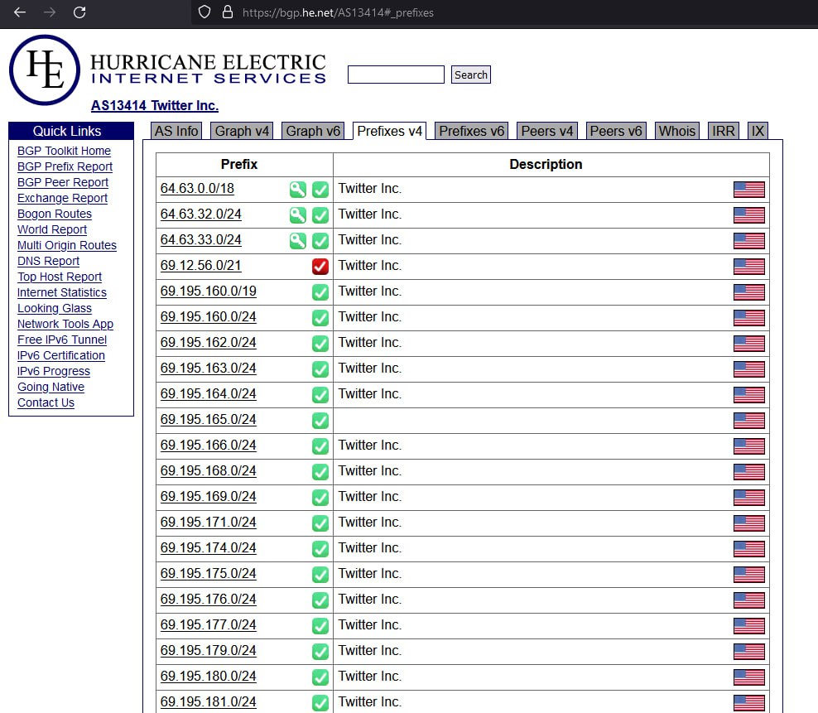Open World Report link
818x713 pixels.
[52, 229]
